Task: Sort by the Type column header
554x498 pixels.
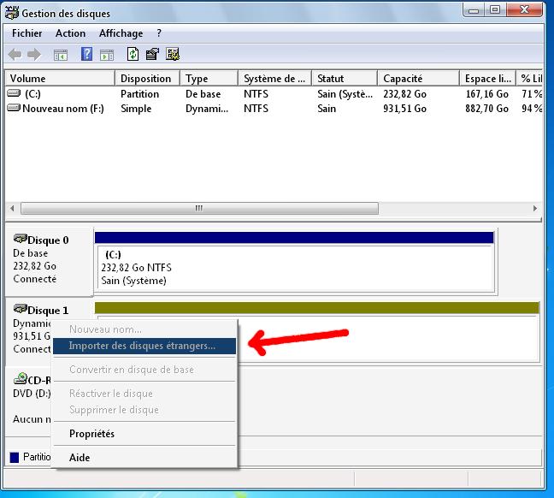Action: tap(209, 78)
